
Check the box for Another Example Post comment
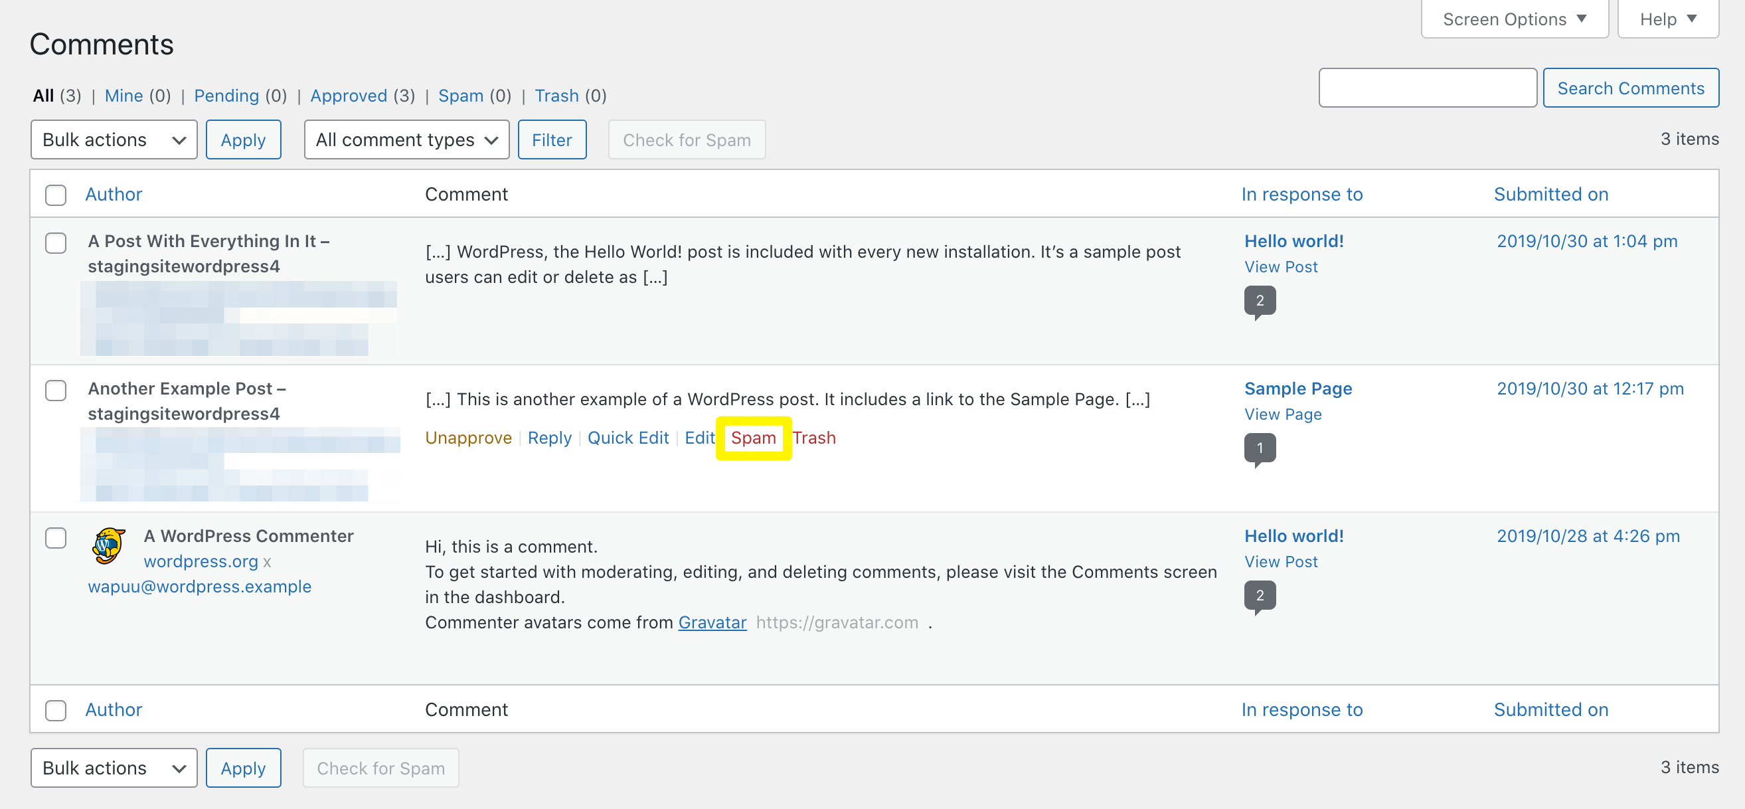(x=56, y=391)
